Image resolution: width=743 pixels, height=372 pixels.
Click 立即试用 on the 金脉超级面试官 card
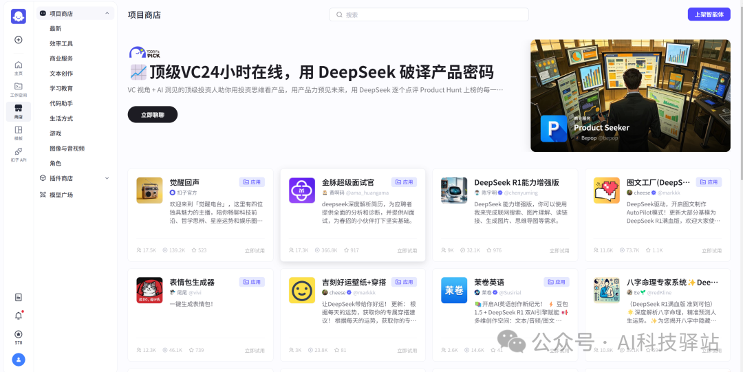point(407,251)
